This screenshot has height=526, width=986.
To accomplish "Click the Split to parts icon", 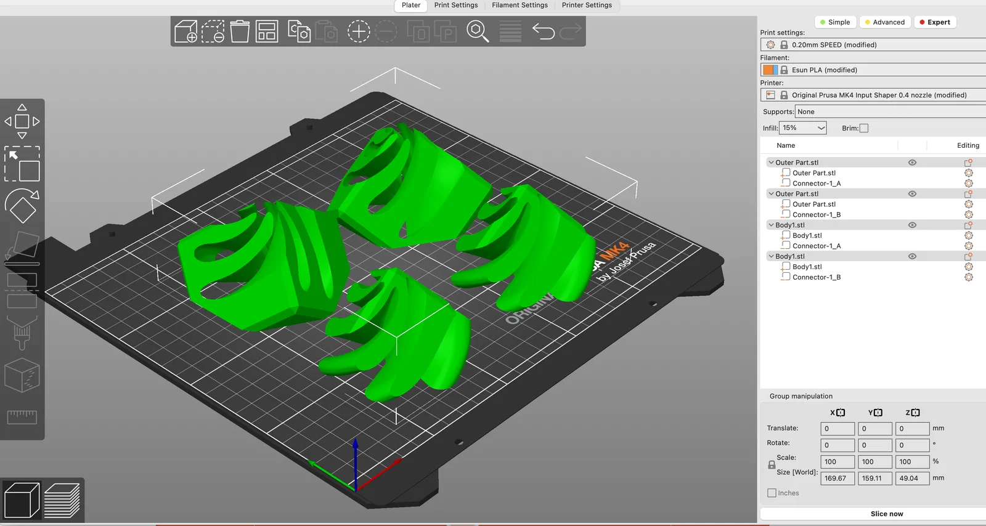I will (x=445, y=31).
